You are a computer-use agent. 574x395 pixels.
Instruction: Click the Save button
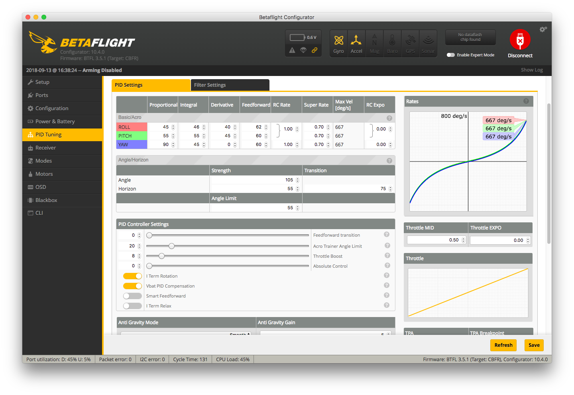pyautogui.click(x=534, y=345)
